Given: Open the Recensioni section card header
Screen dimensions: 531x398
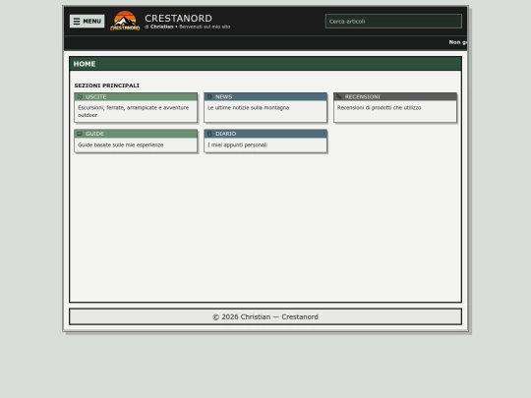Looking at the screenshot, I should [395, 96].
